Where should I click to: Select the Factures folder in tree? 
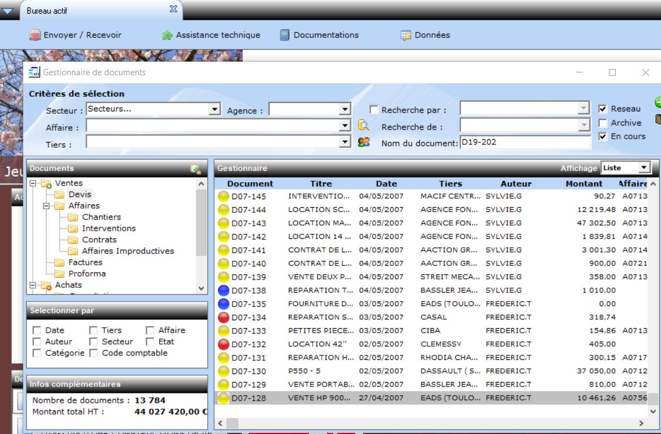click(x=85, y=263)
